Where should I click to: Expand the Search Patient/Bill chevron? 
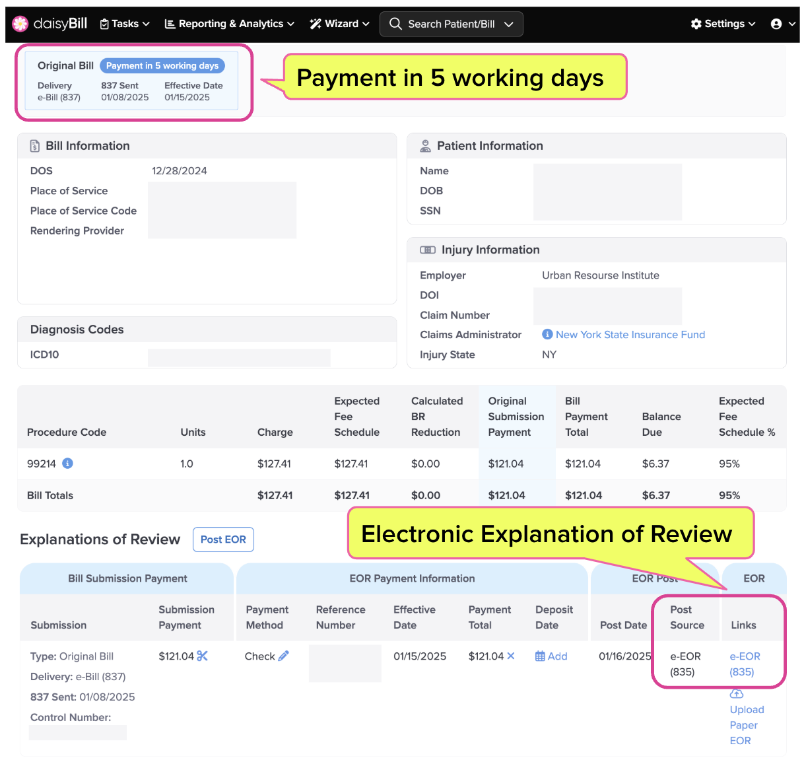click(x=508, y=24)
